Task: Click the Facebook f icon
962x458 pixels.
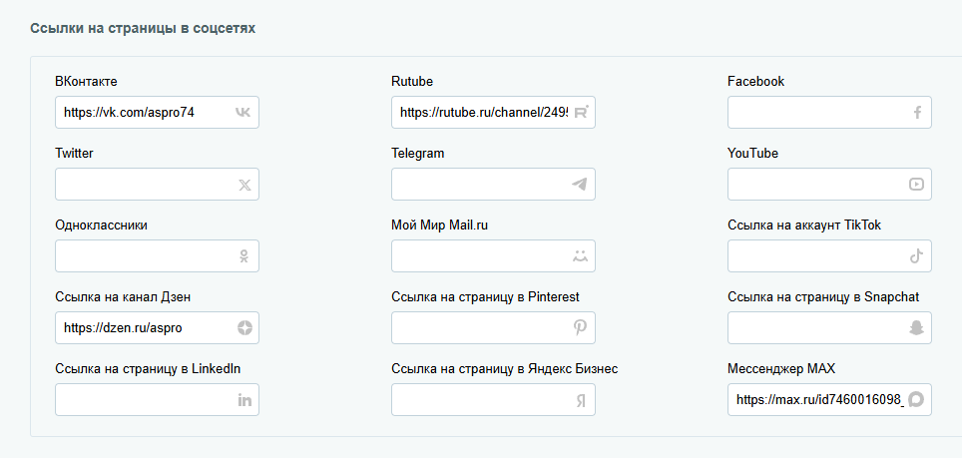Action: 917,112
